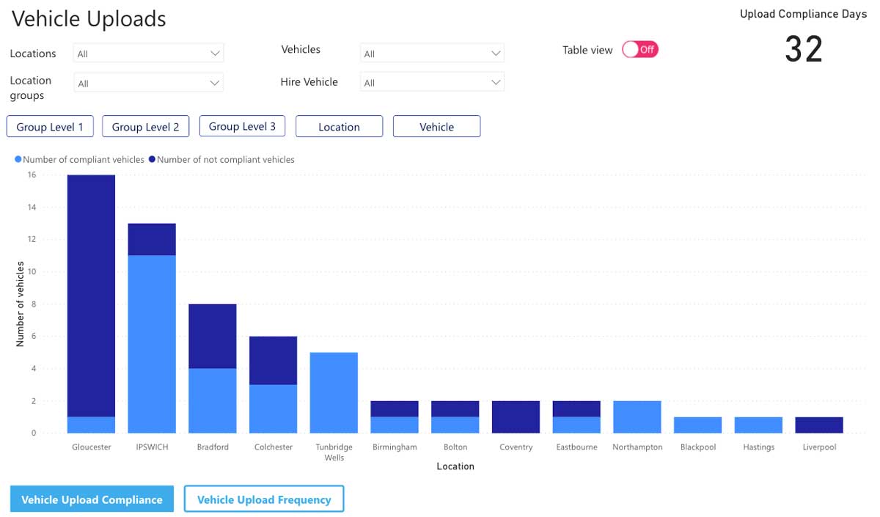Choose the Group Level 2 button
The height and width of the screenshot is (517, 880).
pyautogui.click(x=145, y=127)
